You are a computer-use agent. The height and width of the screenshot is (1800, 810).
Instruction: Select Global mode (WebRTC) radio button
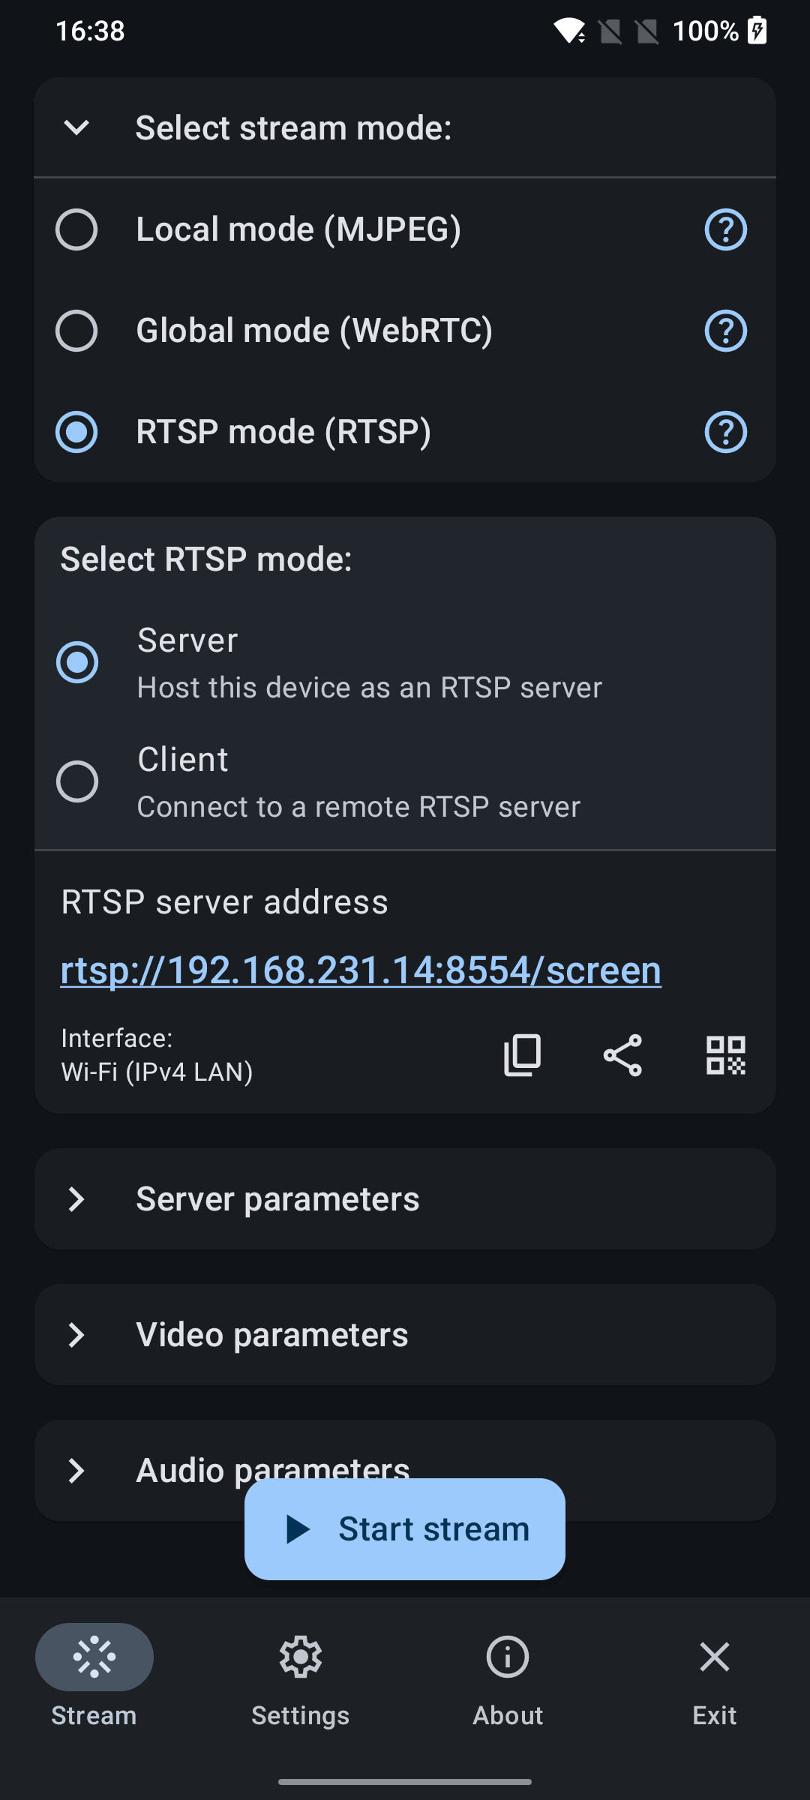click(x=76, y=331)
